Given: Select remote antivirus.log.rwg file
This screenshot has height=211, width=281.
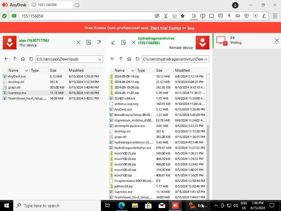Looking at the screenshot, I should point(158,104).
